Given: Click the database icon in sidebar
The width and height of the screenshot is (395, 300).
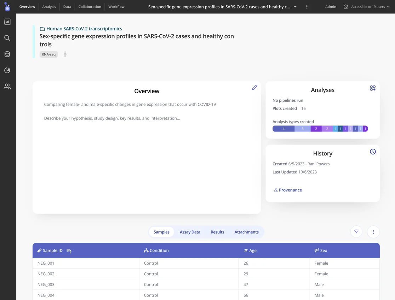Looking at the screenshot, I should pyautogui.click(x=7, y=54).
